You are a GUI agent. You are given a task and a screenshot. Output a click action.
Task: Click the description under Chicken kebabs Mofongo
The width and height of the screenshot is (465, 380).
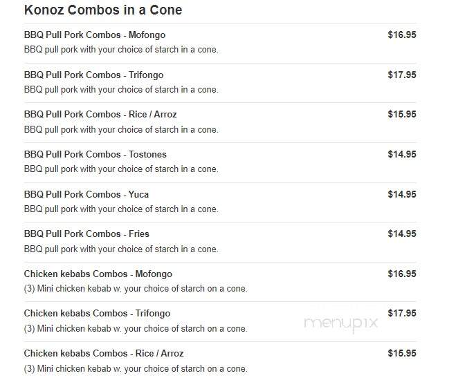click(136, 289)
